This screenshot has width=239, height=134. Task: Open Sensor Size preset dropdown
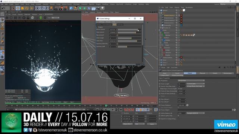pyautogui.click(x=196, y=86)
